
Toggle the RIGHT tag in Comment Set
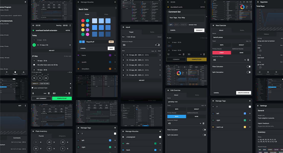click(177, 25)
